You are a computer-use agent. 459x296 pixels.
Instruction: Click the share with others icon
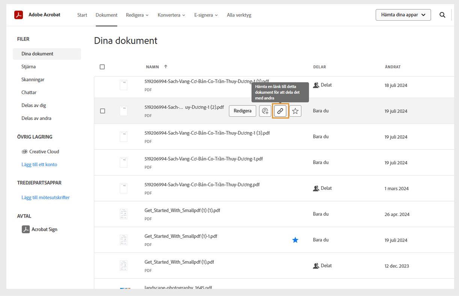point(265,111)
